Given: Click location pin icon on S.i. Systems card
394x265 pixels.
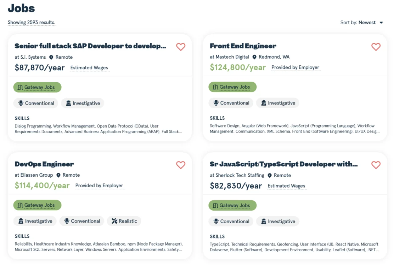Looking at the screenshot, I should click(x=51, y=57).
